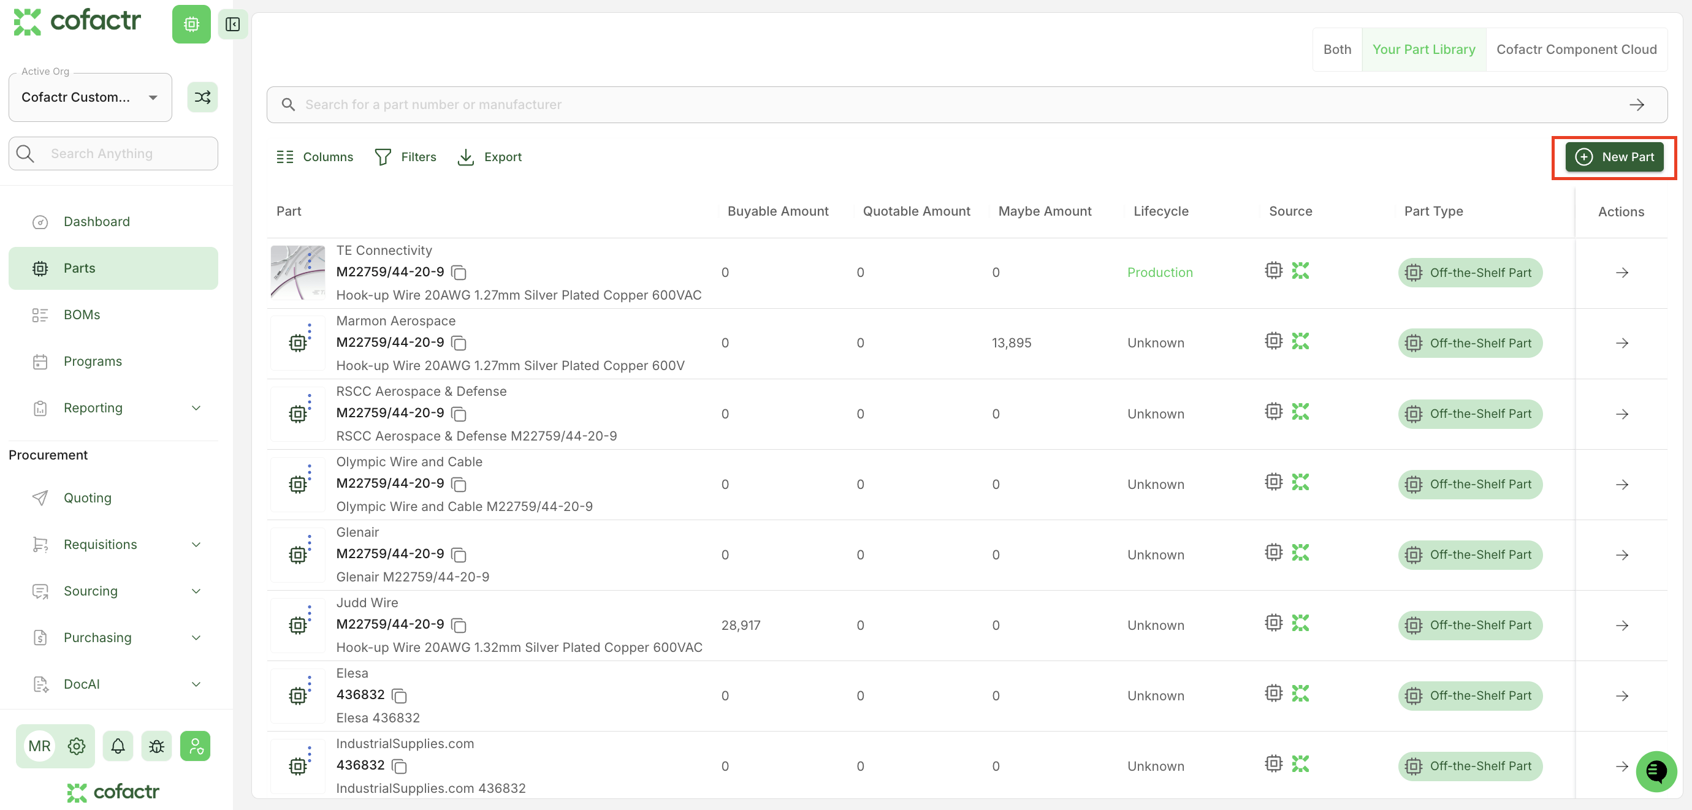Image resolution: width=1692 pixels, height=810 pixels.
Task: Sort by Buyable Amount column header
Action: pos(778,211)
